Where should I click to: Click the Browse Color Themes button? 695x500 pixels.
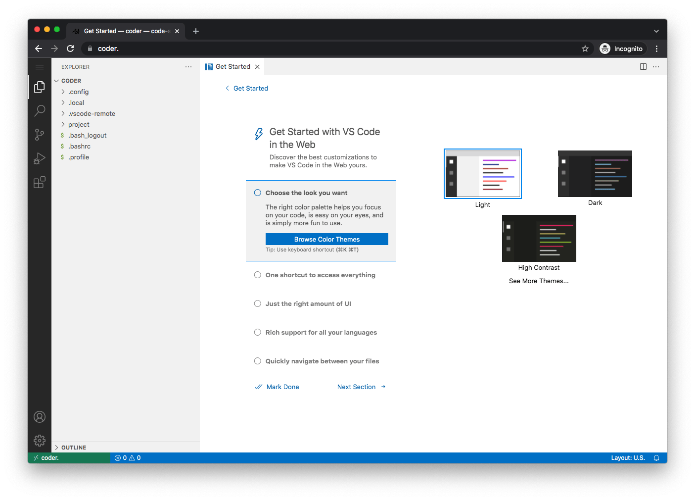[x=326, y=239]
